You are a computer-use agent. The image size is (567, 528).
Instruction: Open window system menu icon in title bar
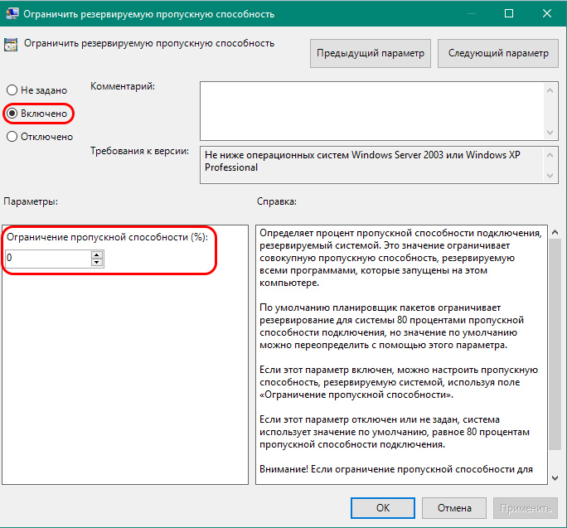[12, 14]
